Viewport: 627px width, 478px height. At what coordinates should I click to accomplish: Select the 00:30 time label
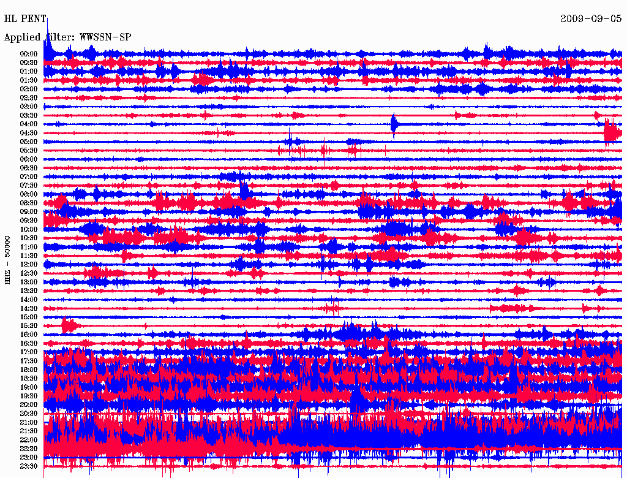pos(28,63)
